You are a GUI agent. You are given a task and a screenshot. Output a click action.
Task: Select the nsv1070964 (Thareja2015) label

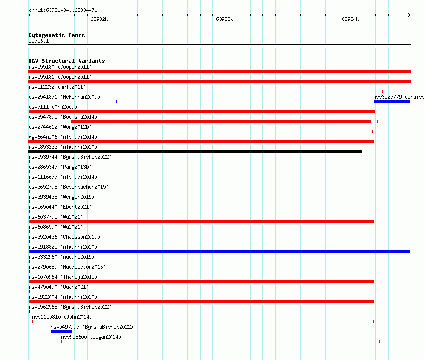click(x=63, y=277)
